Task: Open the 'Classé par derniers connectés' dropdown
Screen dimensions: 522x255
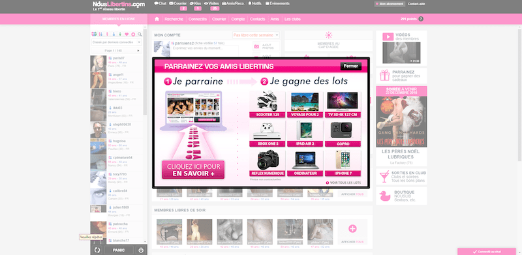Action: [117, 42]
